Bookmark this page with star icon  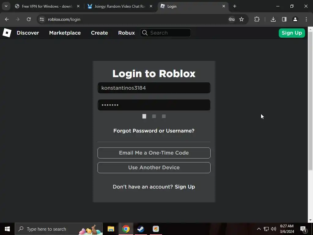241,19
